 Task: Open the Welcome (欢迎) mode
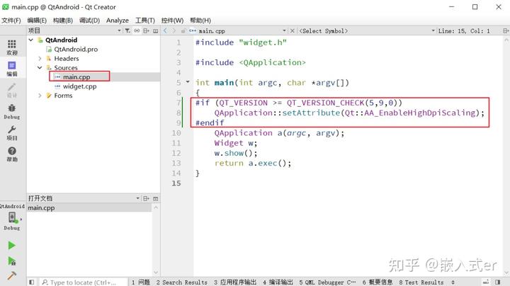click(x=12, y=47)
